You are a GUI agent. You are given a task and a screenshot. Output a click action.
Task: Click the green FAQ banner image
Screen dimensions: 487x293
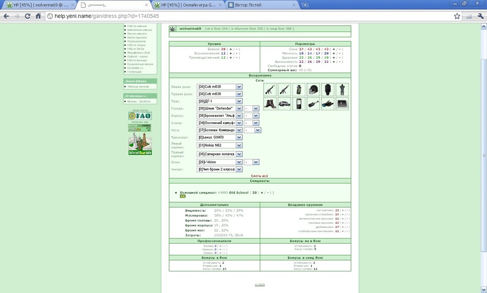click(140, 116)
